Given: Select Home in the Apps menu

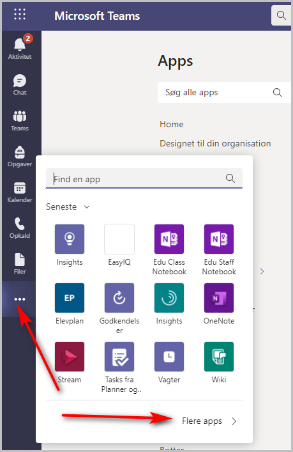Looking at the screenshot, I should click(172, 124).
